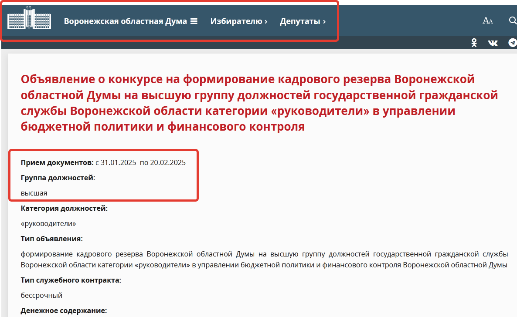Click the value высшая under Группа должностей
The image size is (517, 317).
[34, 193]
